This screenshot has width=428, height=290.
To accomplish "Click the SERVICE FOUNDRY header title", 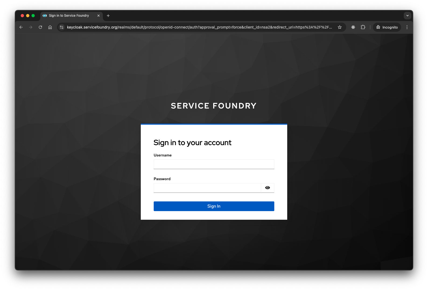I will coord(214,106).
